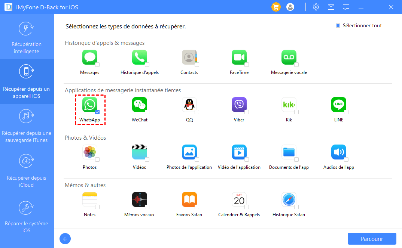Open the hamburger menu in title bar
This screenshot has height=248, width=402.
pyautogui.click(x=361, y=7)
